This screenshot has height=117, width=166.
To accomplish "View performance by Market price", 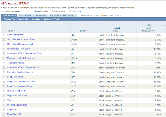I will (x=116, y=15).
